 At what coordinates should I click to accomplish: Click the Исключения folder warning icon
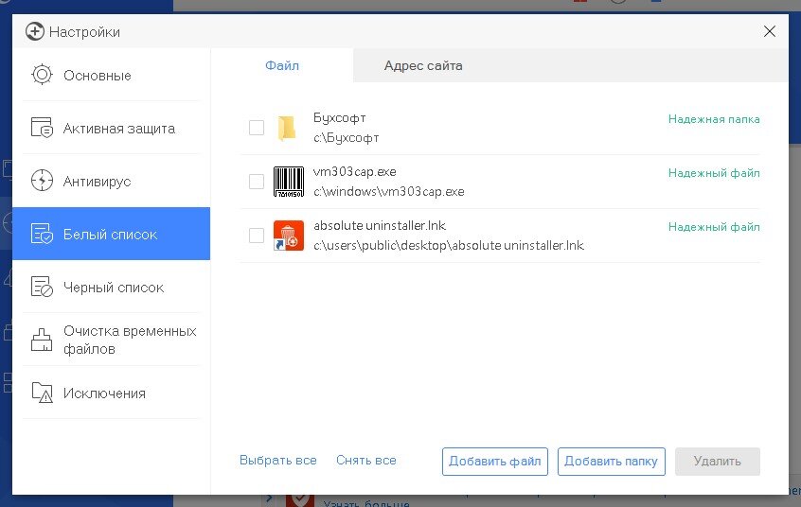42,393
